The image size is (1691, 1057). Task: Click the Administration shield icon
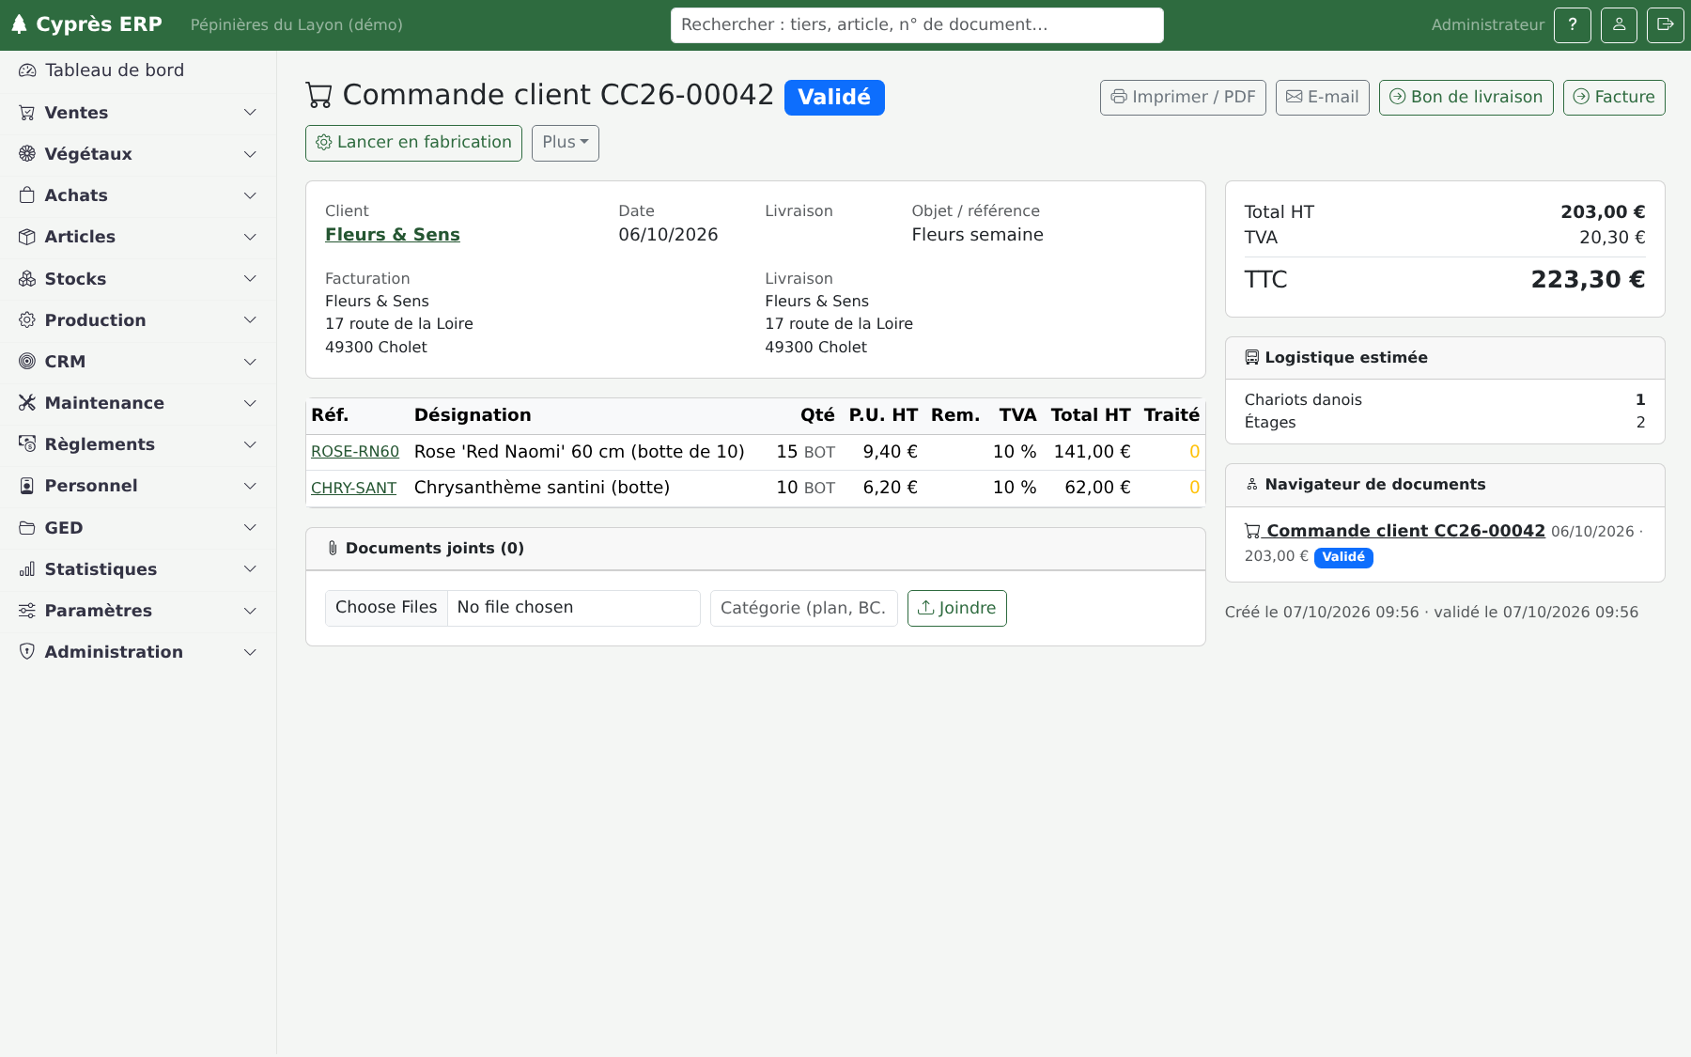pyautogui.click(x=27, y=652)
